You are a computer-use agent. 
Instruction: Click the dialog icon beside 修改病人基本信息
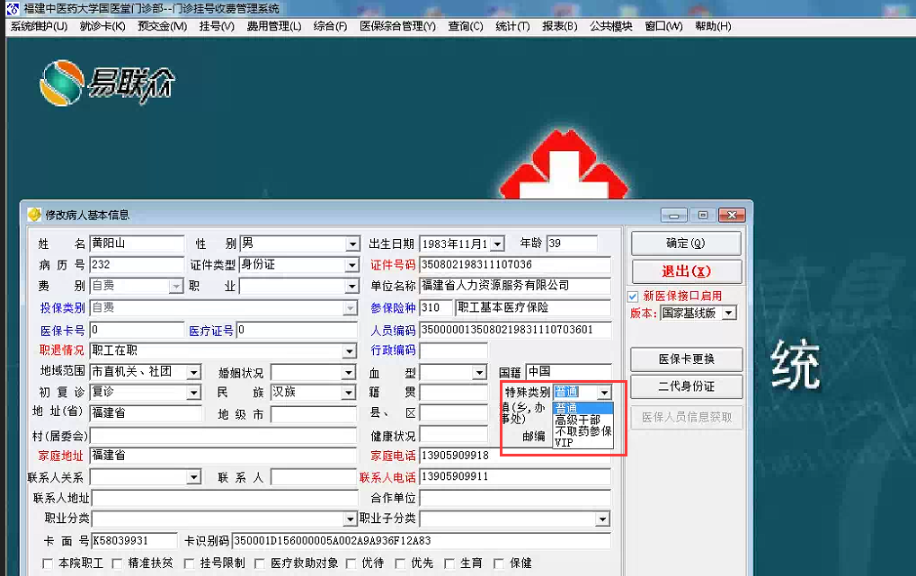click(x=34, y=215)
